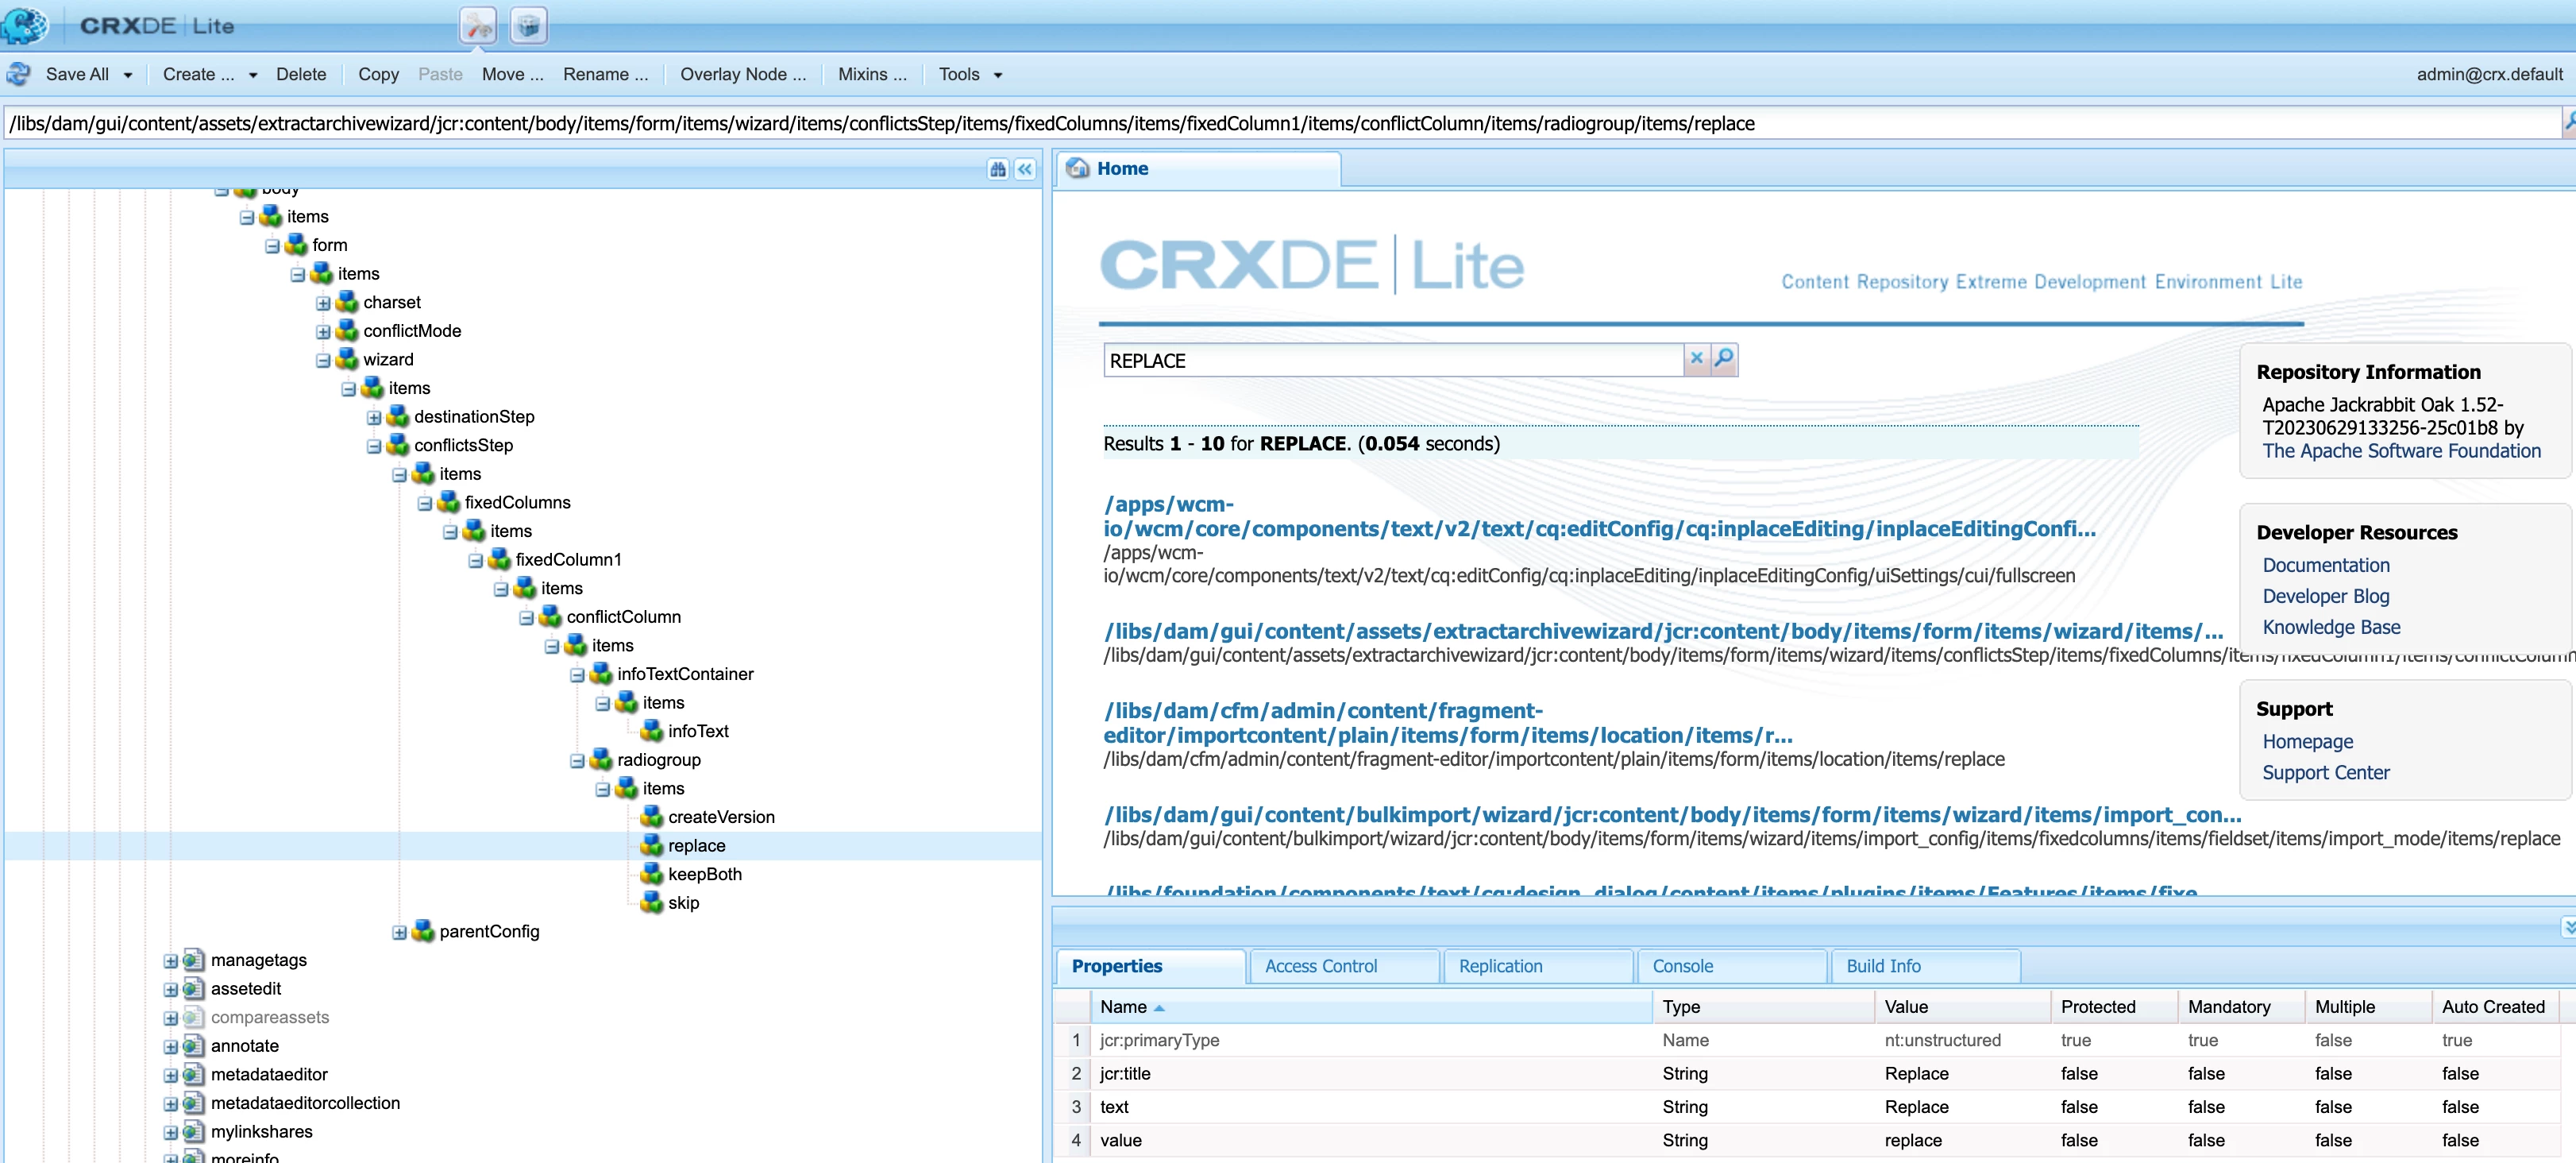Viewport: 2576px width, 1163px height.
Task: Clear the REPLACE search field with X
Action: click(1696, 359)
